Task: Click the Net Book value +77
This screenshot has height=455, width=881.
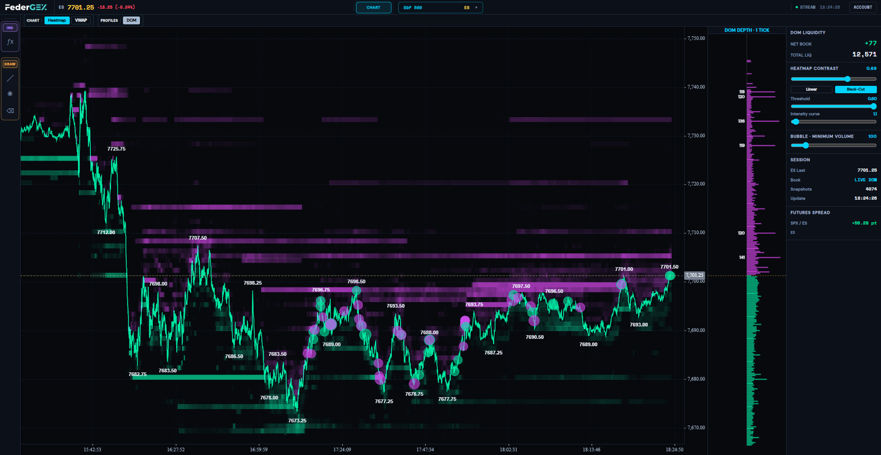Action: [870, 44]
